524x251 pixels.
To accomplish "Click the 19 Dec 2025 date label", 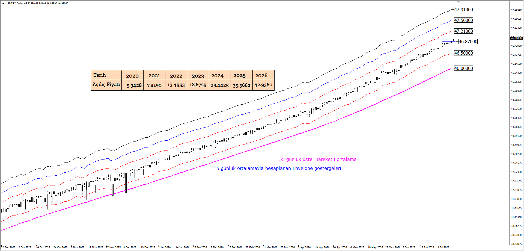I will coord(148,247).
